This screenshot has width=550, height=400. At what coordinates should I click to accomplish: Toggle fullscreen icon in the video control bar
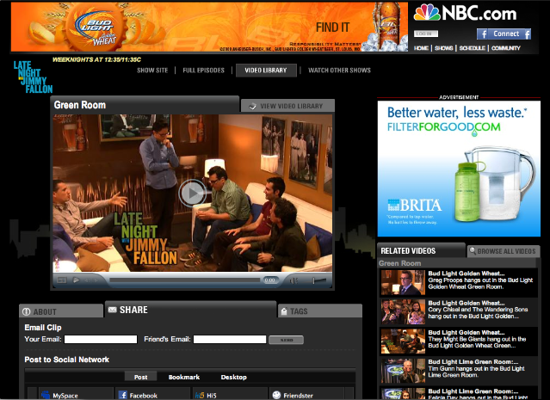tap(62, 280)
